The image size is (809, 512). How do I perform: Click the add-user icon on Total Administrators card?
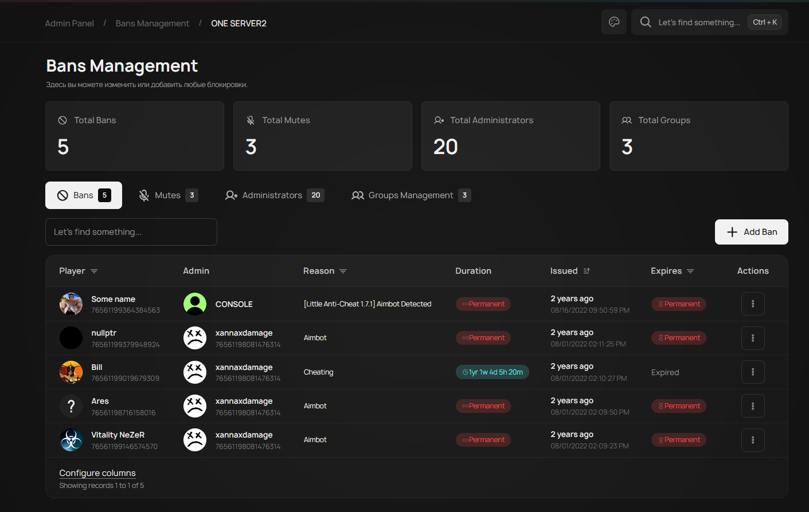pos(439,120)
